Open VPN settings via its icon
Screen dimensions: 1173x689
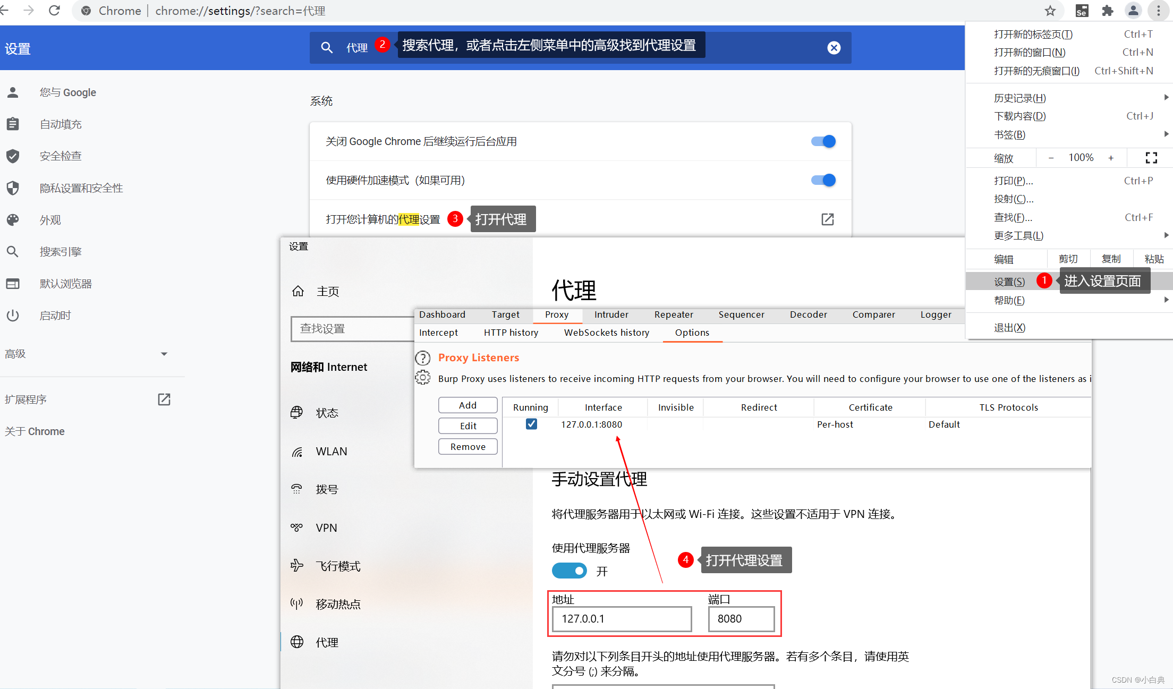coord(297,527)
